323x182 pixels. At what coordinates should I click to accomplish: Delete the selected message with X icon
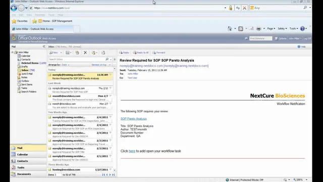point(85,53)
